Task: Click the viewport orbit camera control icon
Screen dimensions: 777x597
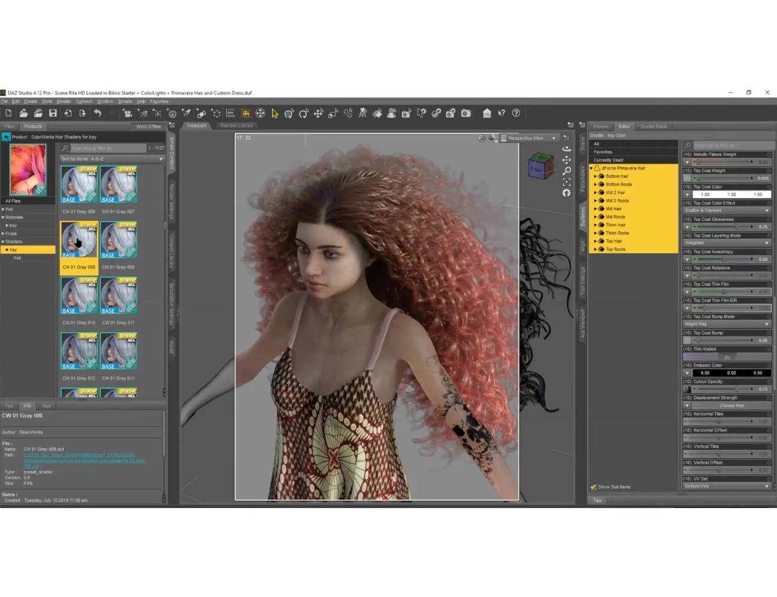Action: pos(566,149)
